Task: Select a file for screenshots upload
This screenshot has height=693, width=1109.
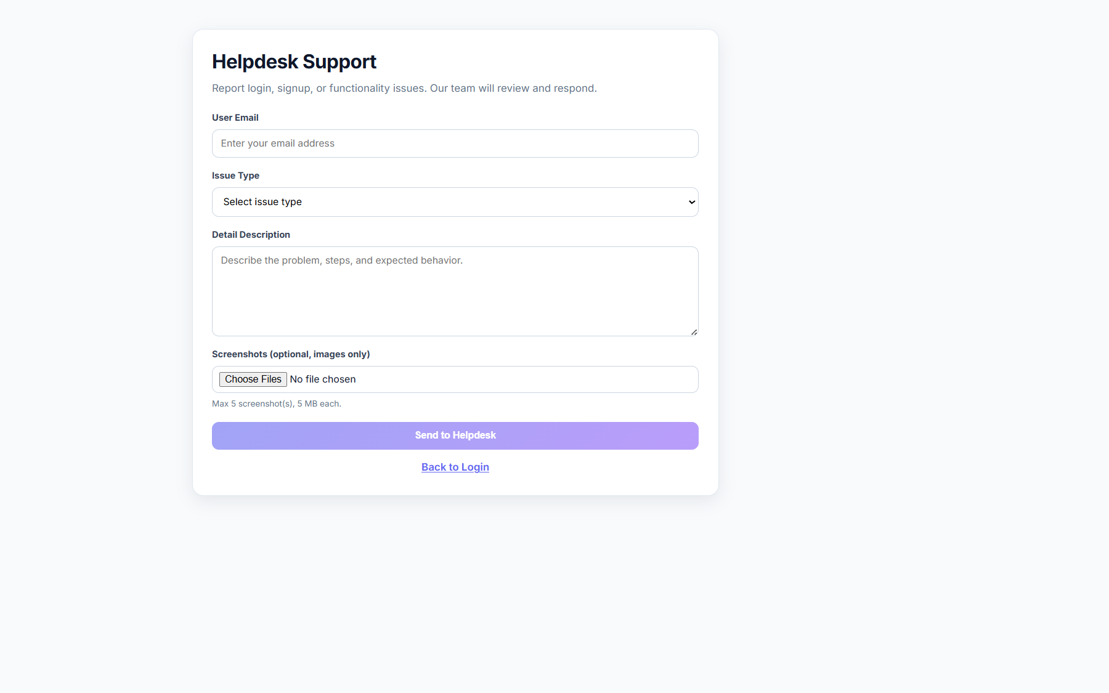Action: [x=253, y=379]
